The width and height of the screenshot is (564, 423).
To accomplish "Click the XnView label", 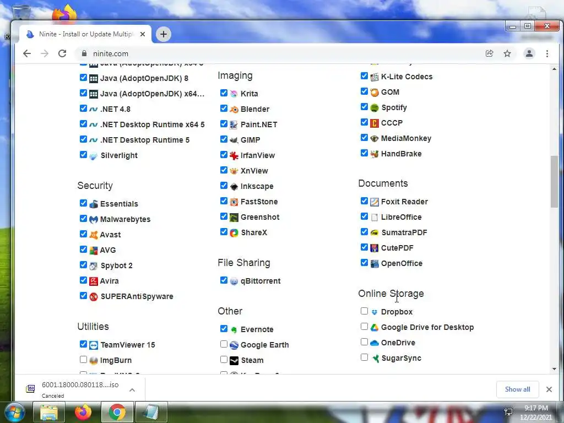I will (x=254, y=171).
